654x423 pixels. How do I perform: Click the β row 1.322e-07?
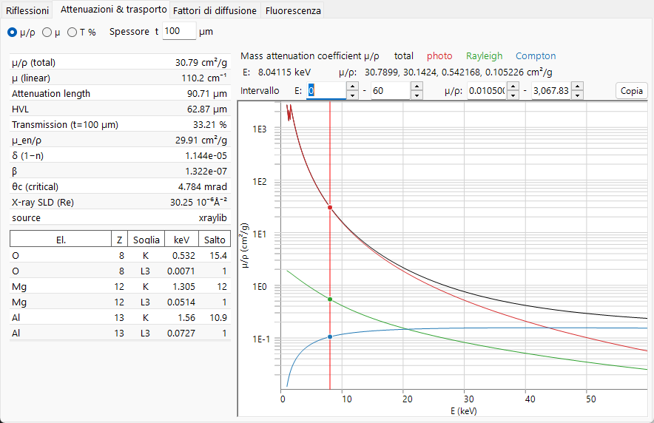tap(120, 172)
